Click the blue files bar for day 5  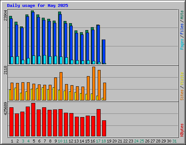pos(33,34)
